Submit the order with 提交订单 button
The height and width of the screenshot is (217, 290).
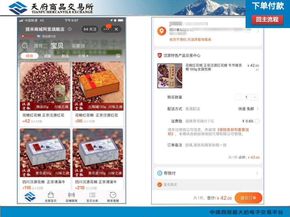(248, 198)
